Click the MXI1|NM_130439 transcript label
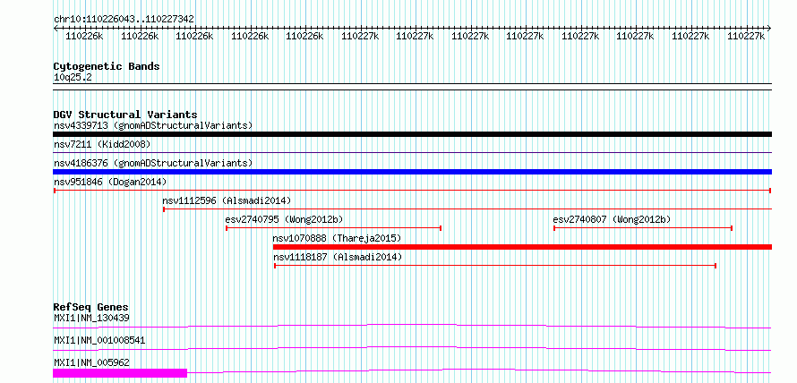Screen dimensions: 797x383 (x=91, y=319)
